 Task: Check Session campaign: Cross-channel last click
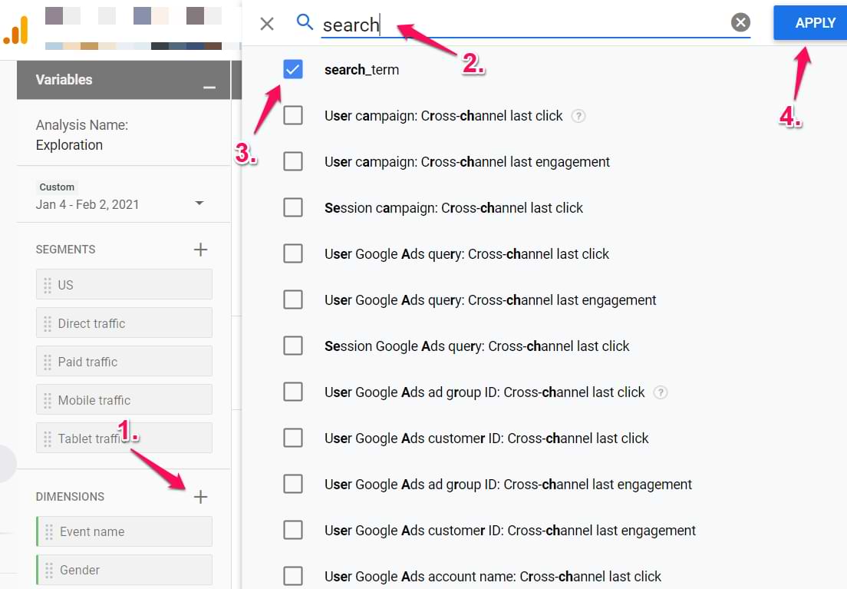[x=293, y=207]
